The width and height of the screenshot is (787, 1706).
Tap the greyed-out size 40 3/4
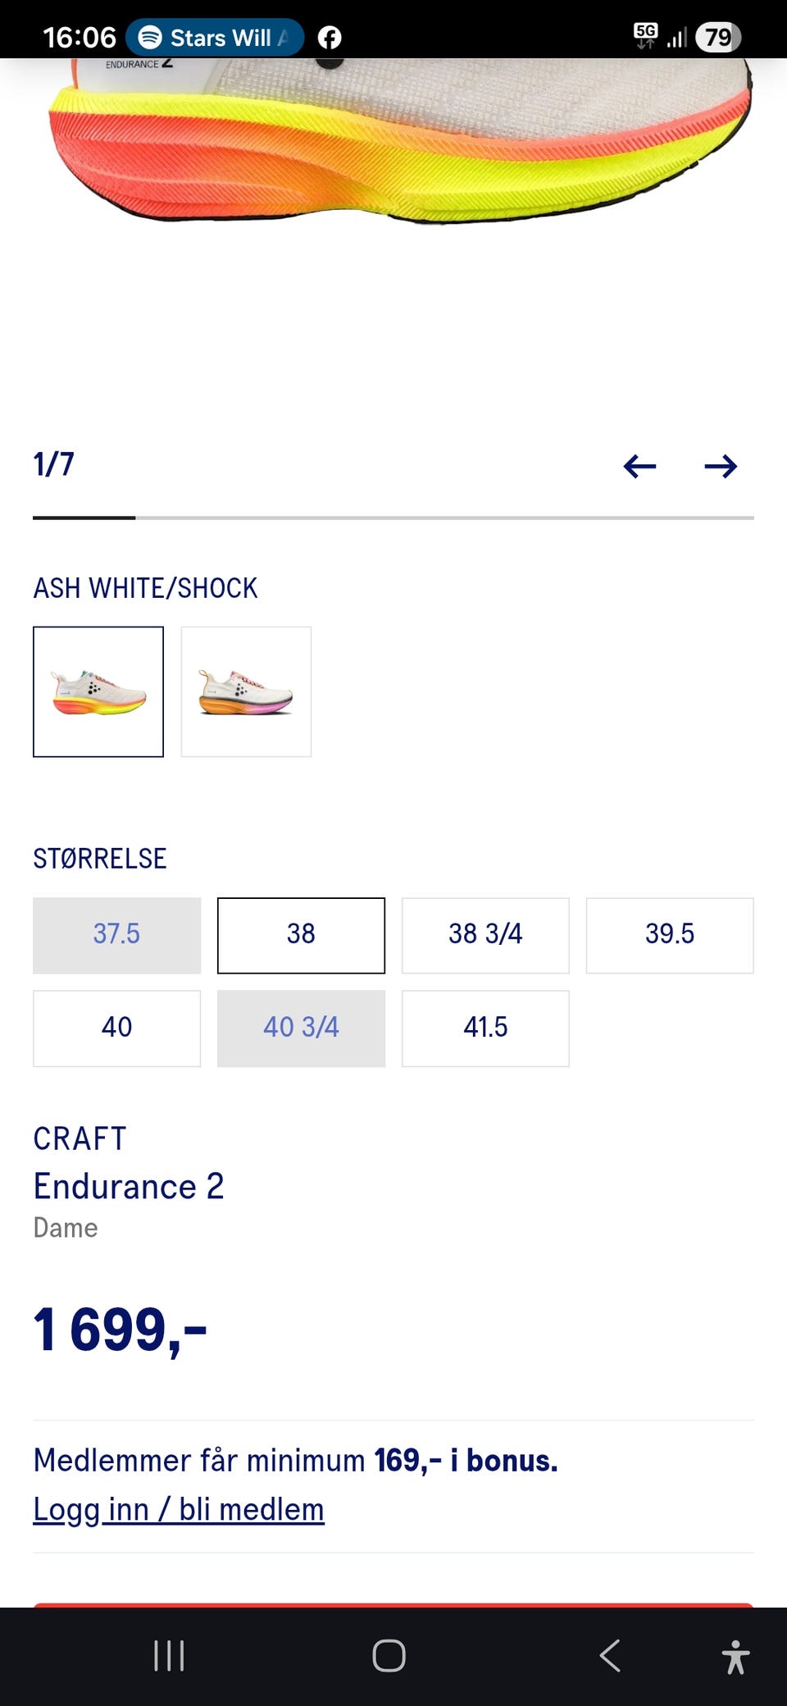pos(301,1028)
